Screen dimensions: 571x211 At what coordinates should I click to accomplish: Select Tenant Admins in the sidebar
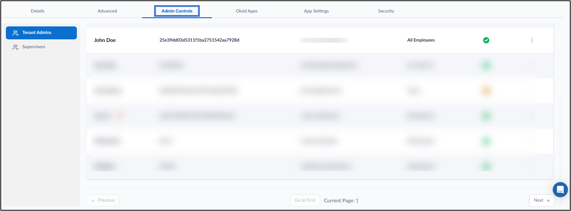[x=41, y=33]
